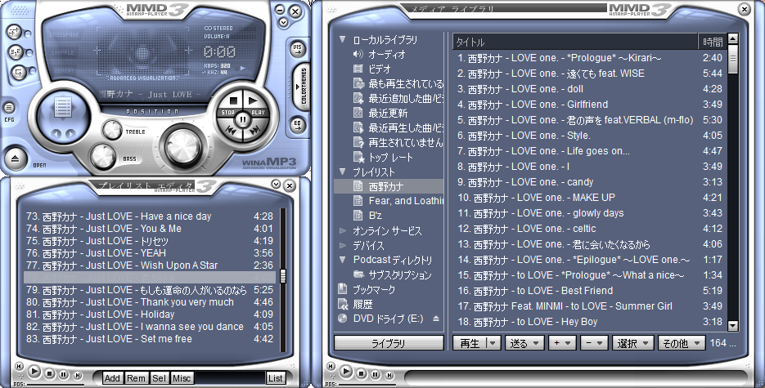Open a file with the eject button
Image resolution: width=765 pixels, height=388 pixels.
(x=15, y=158)
